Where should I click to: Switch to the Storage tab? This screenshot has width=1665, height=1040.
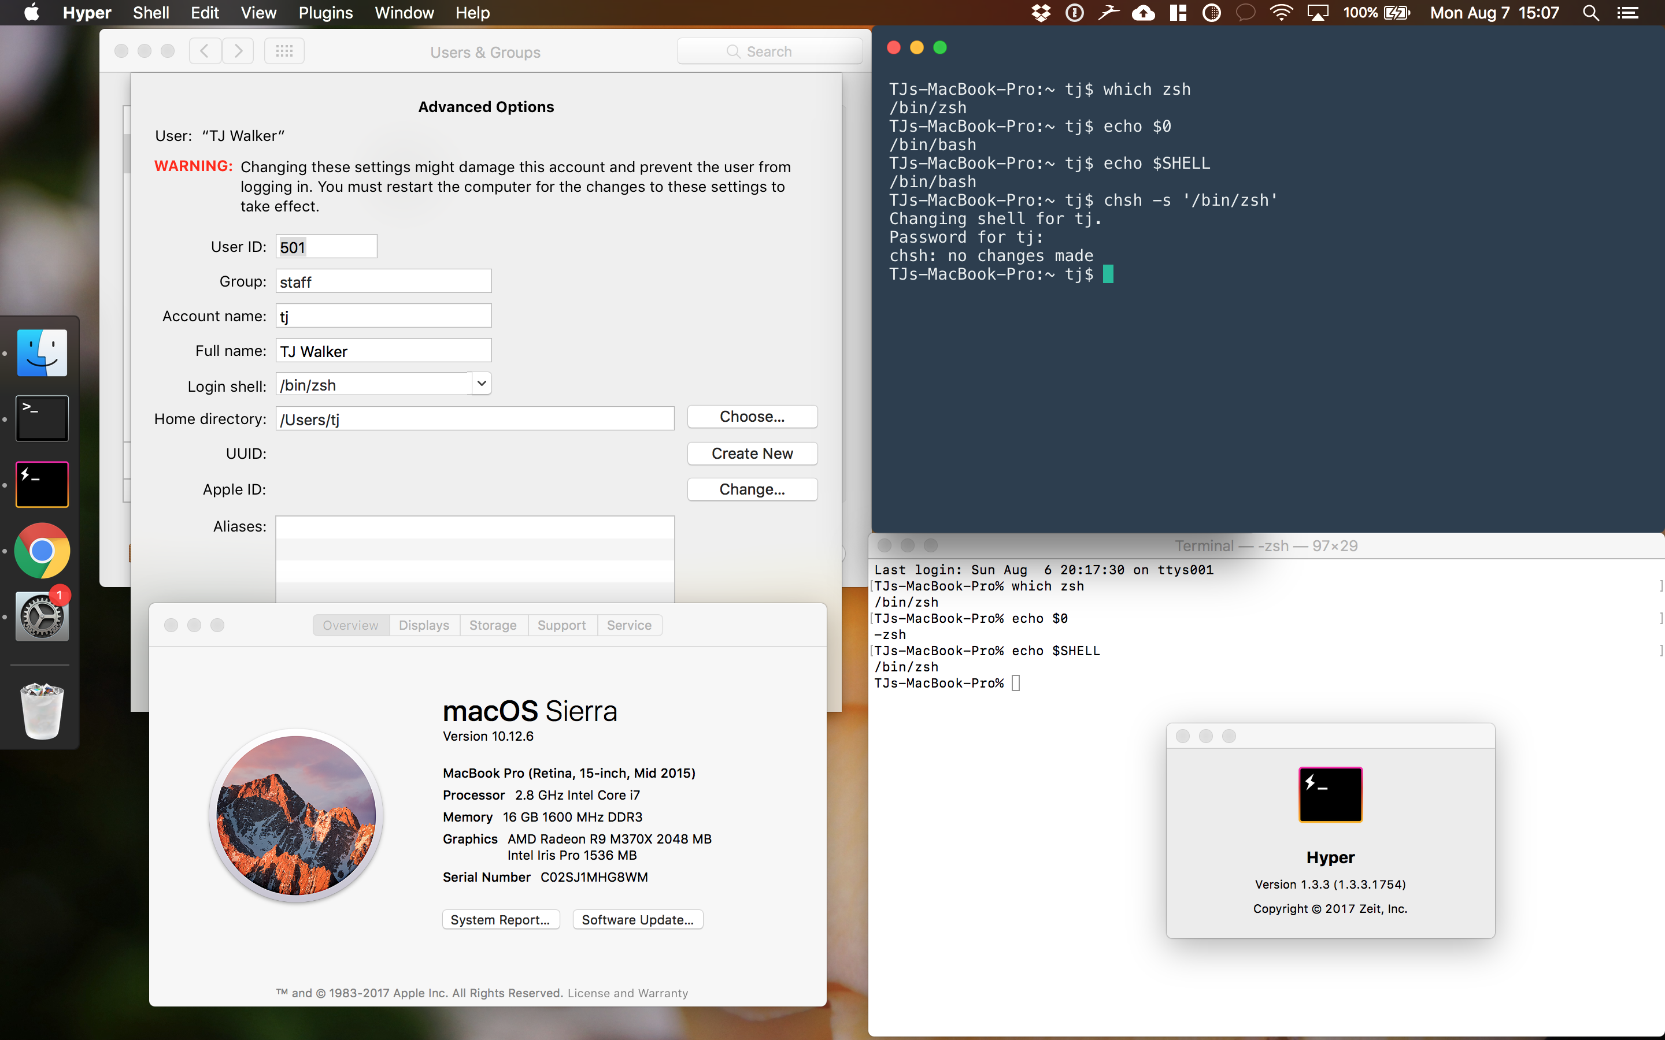(x=493, y=625)
